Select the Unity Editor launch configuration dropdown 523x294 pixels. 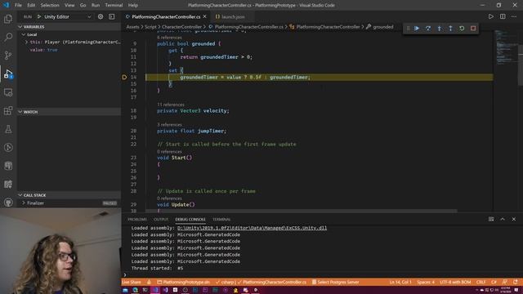point(68,16)
